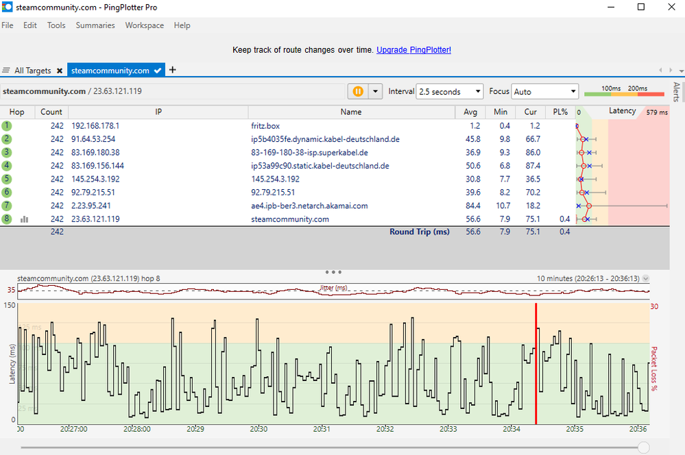Click the Upgrade PingPlotter! link

tap(413, 50)
